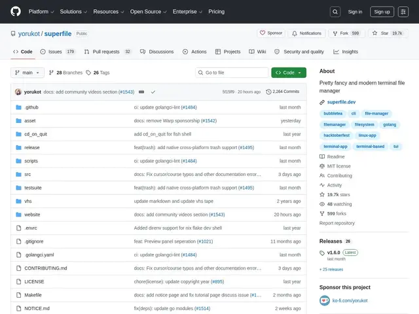Viewport: 419px width, 314px height.
Task: Open the NOTICE.md file
Action: point(37,308)
